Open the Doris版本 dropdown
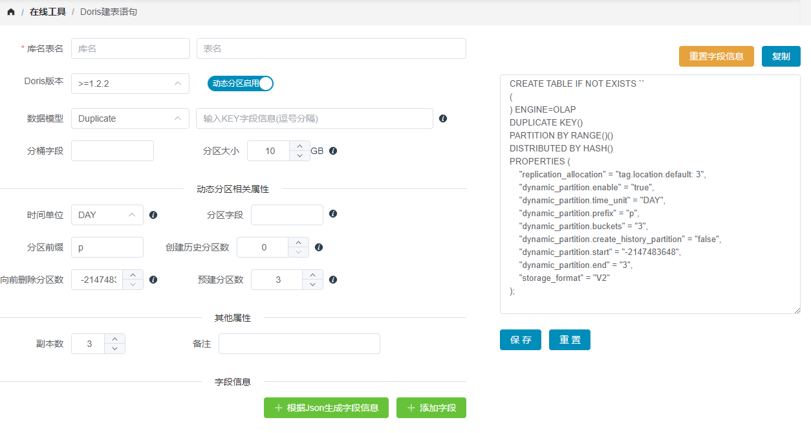Viewport: 811px width, 433px height. pyautogui.click(x=129, y=83)
